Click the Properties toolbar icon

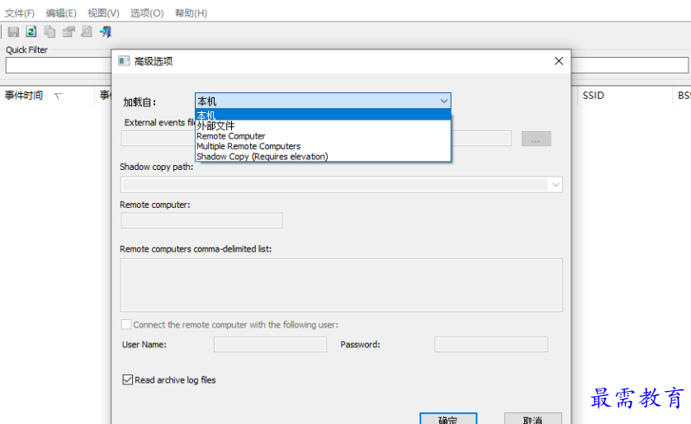tap(69, 31)
